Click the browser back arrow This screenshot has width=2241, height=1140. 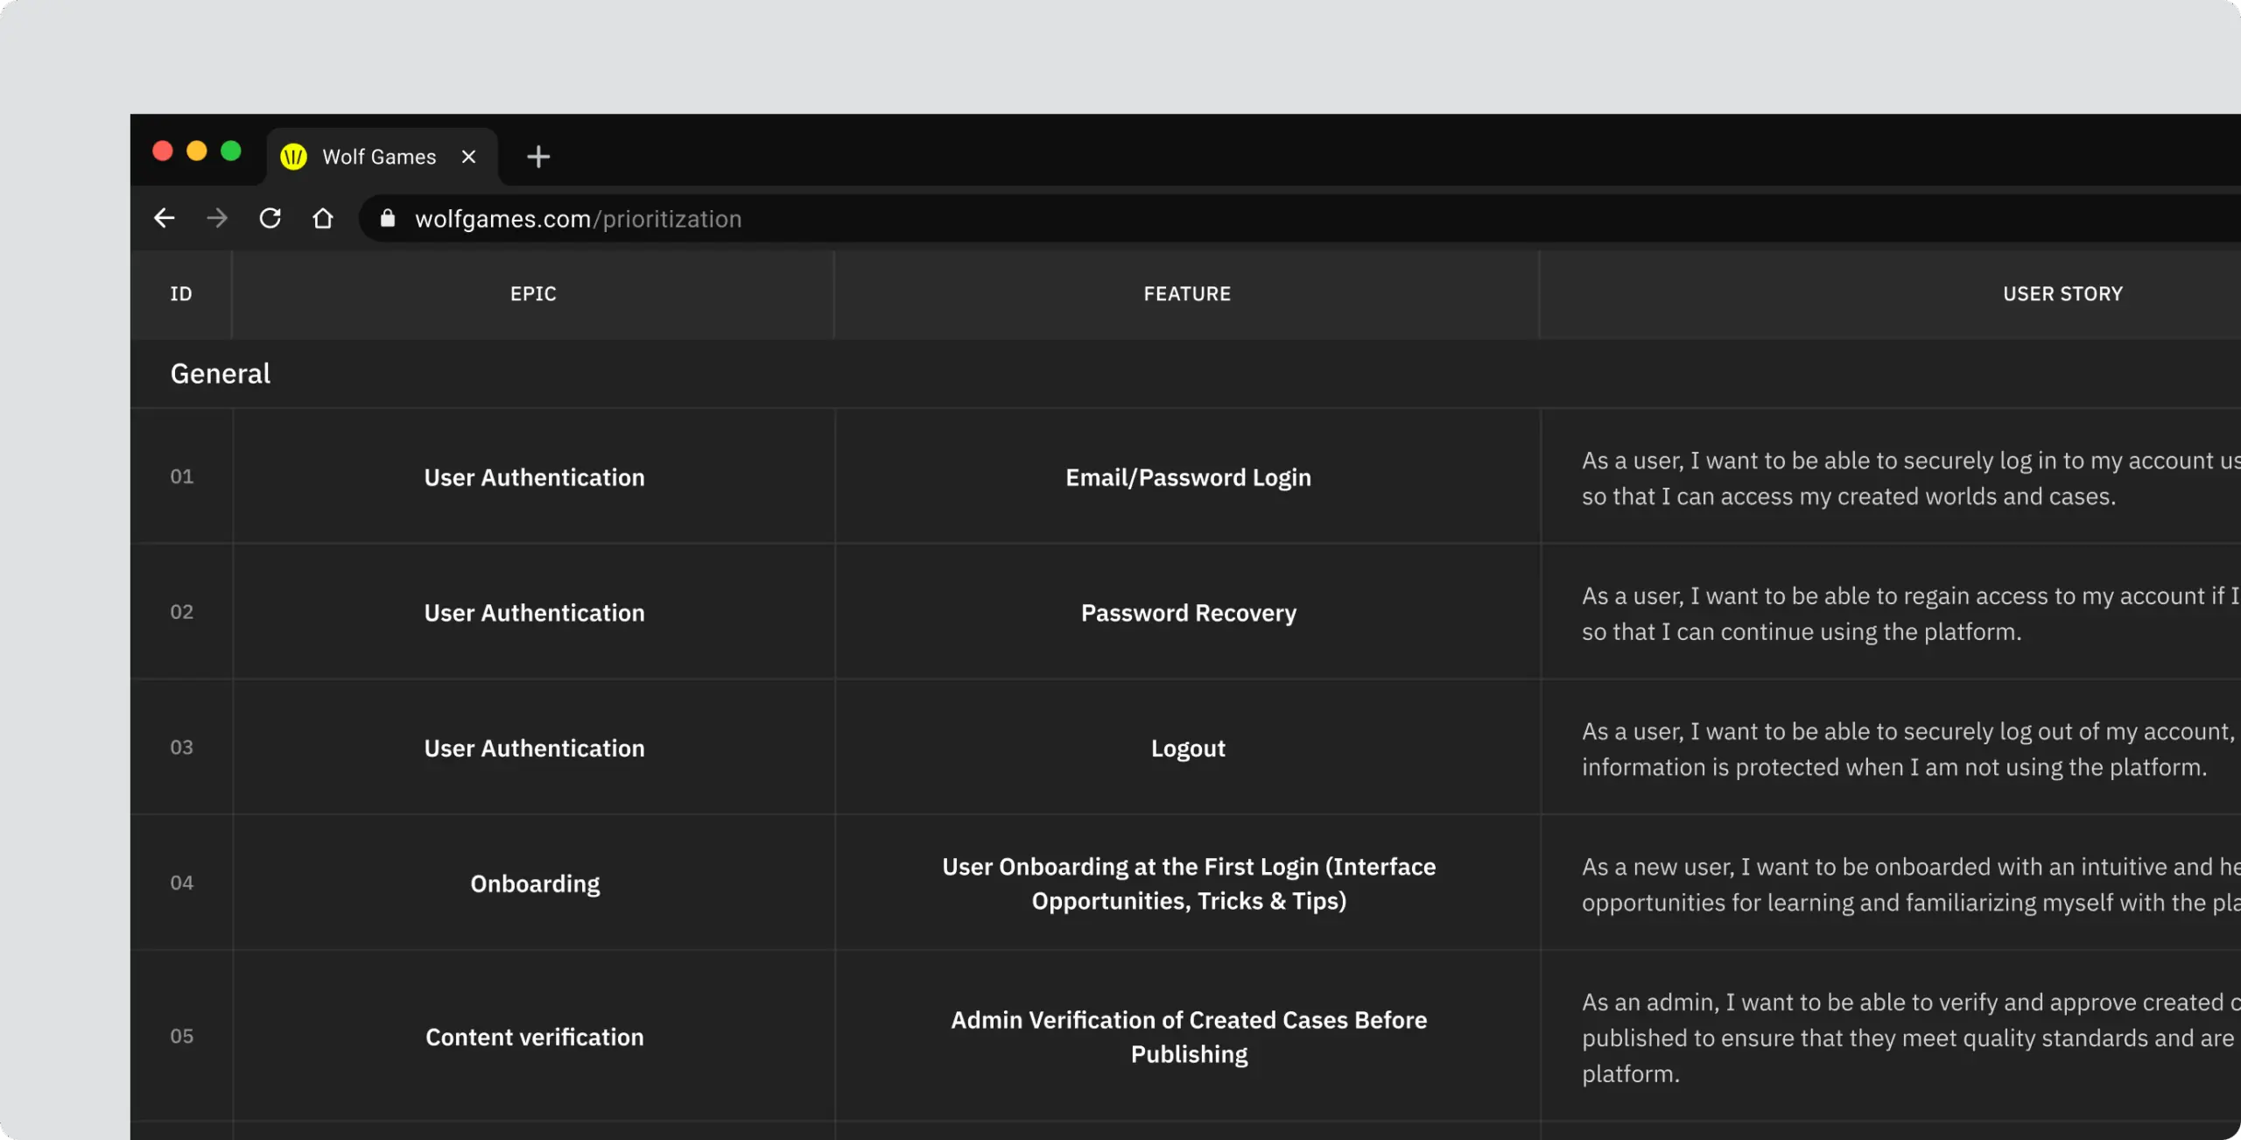click(x=164, y=218)
